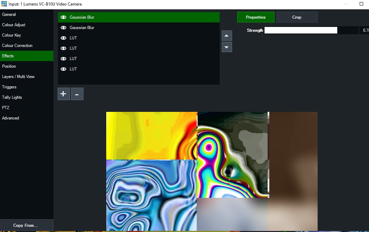Viewport: 369px width, 232px height.
Task: Toggle the eye icon of first LUT
Action: tap(63, 38)
